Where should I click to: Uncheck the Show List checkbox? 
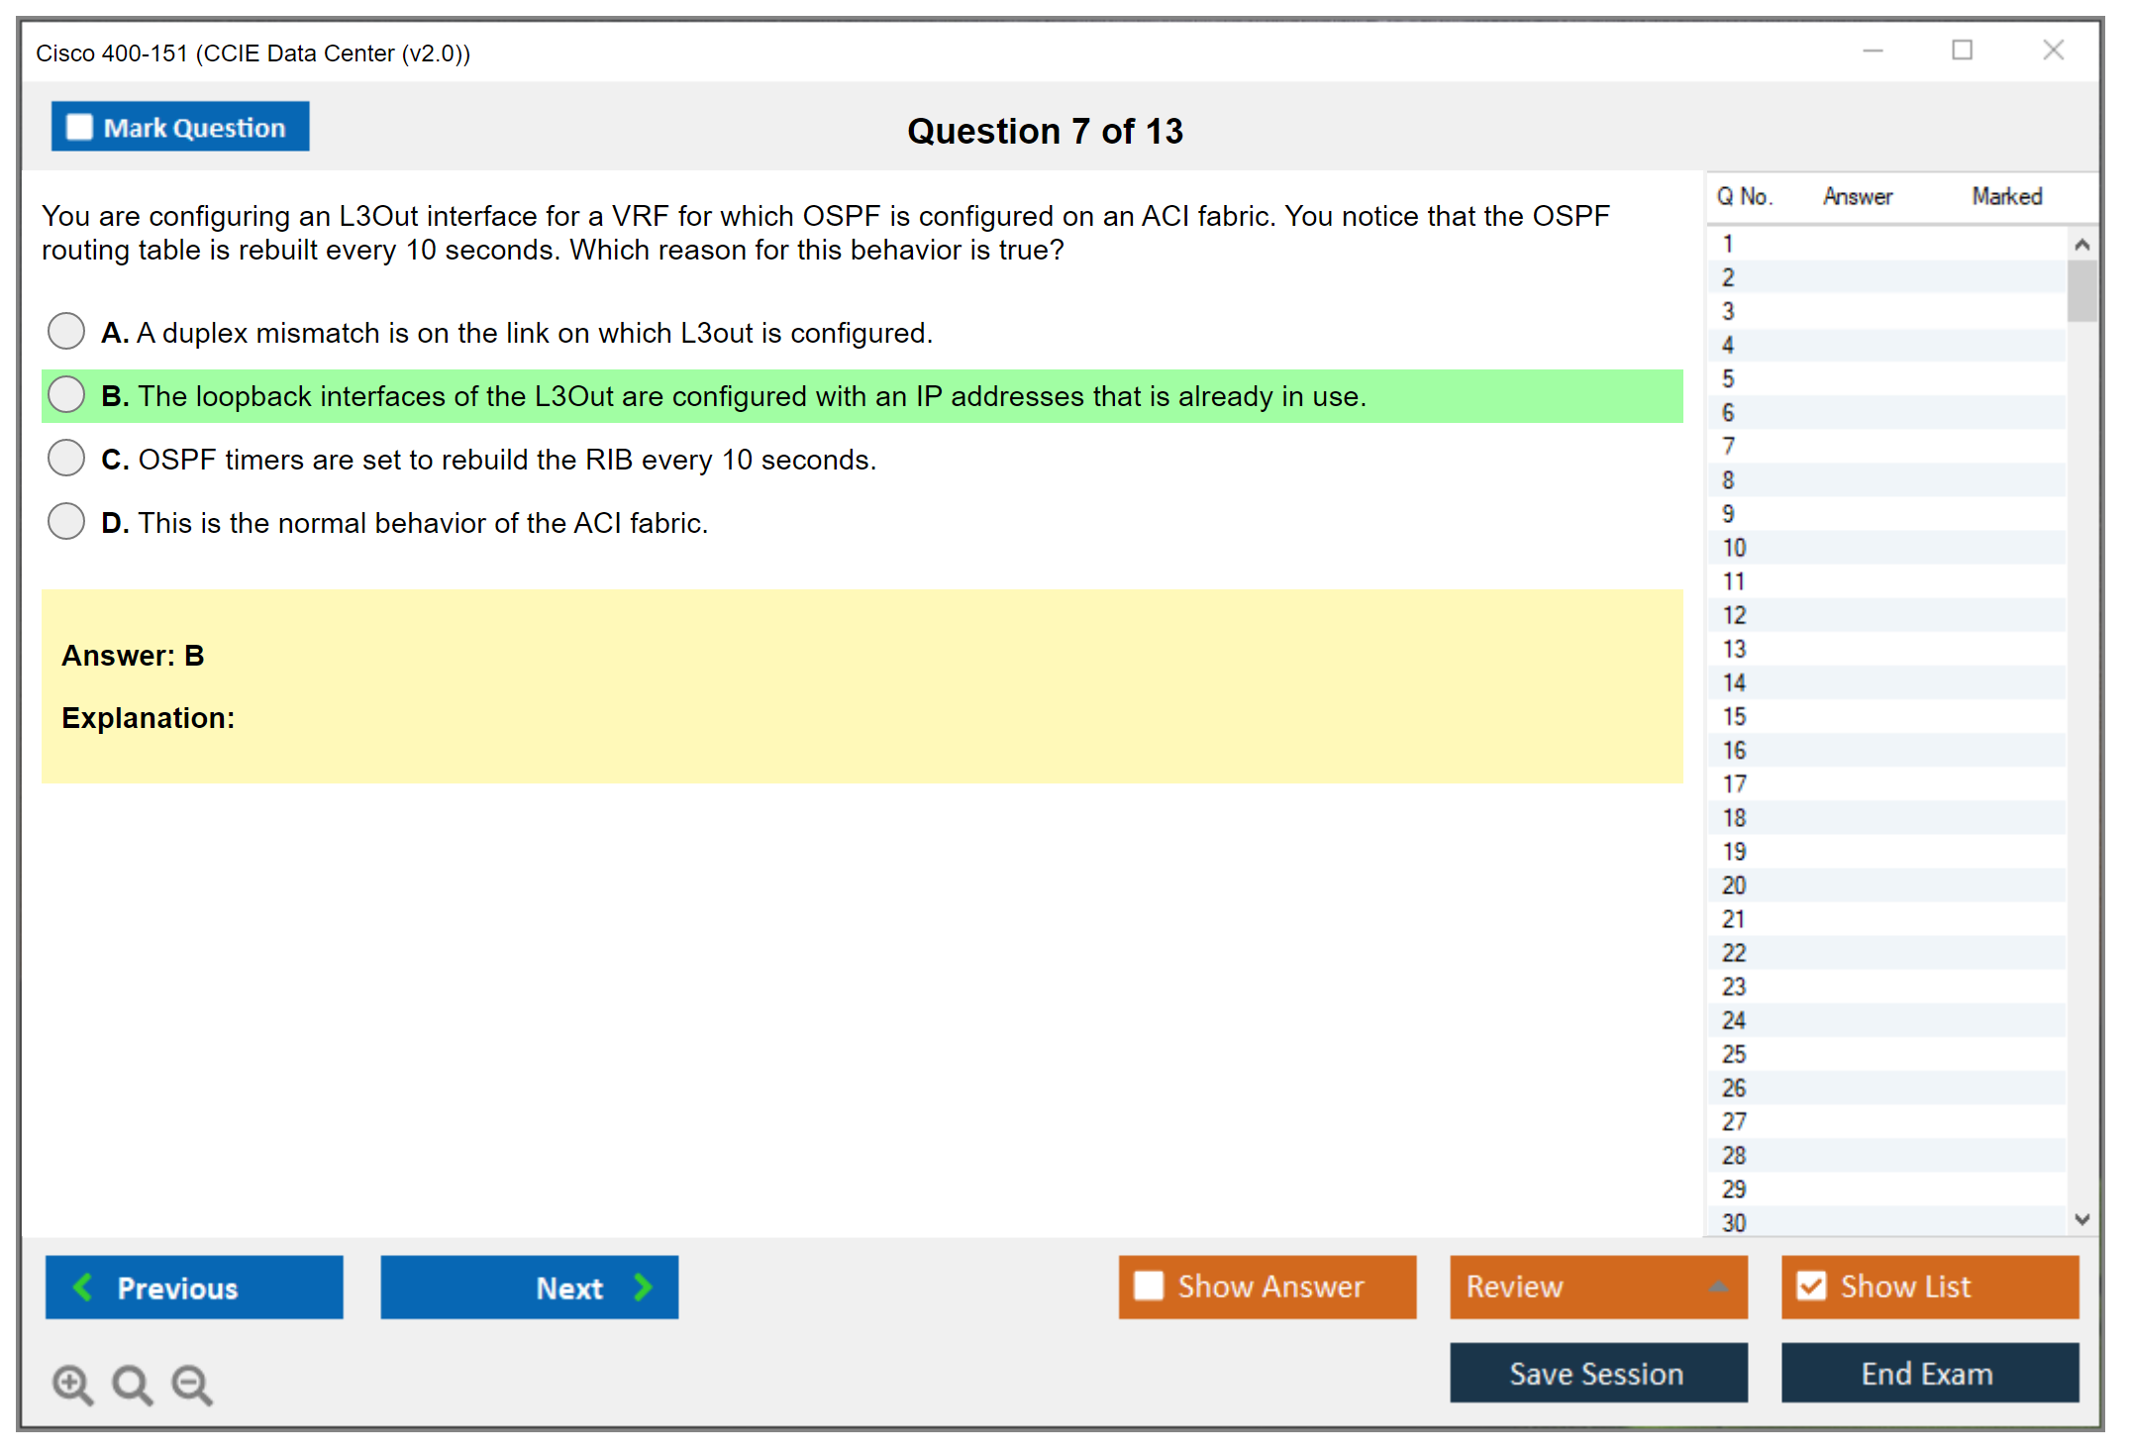(x=1811, y=1286)
